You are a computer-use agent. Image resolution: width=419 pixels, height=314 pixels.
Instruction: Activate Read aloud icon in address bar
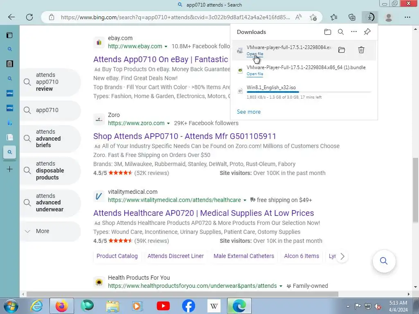(298, 17)
